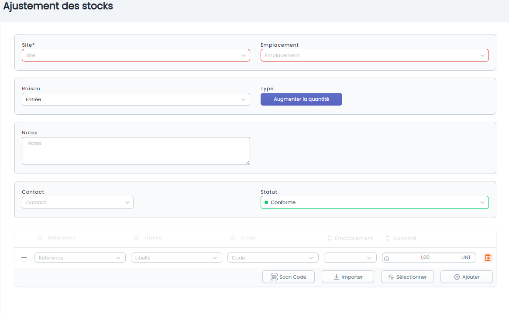Click into the Notes text area
This screenshot has width=509, height=314.
coord(136,151)
